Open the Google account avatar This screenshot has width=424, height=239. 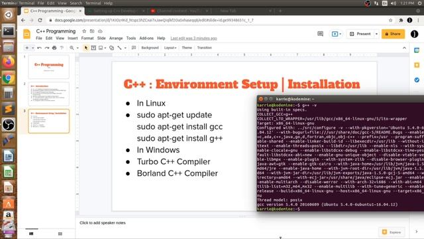click(x=414, y=34)
